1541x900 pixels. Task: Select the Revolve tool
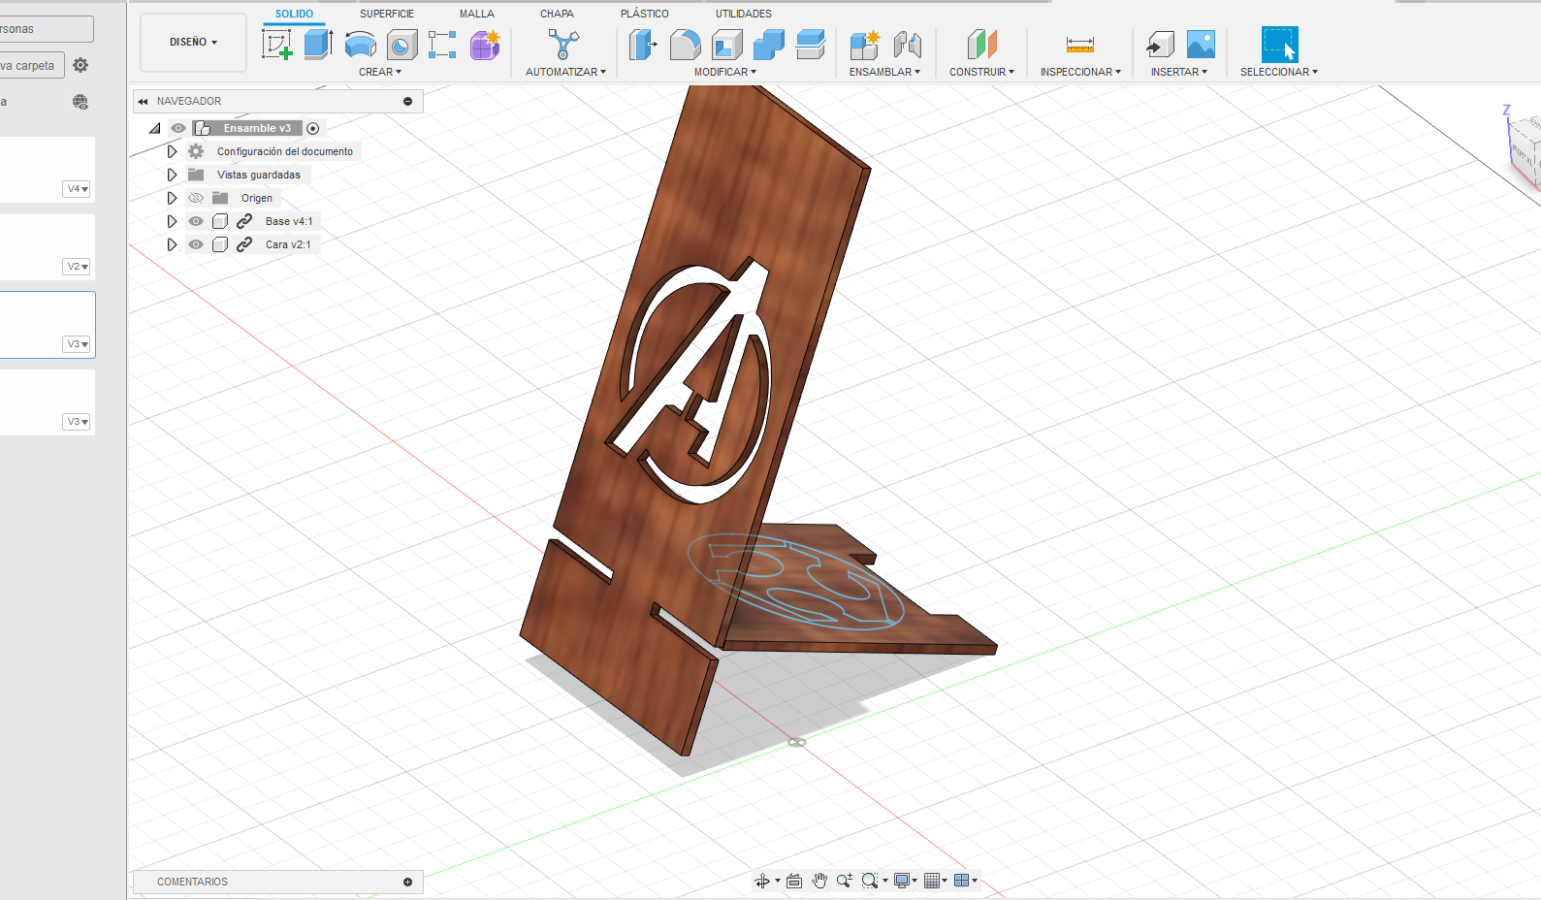tap(361, 45)
